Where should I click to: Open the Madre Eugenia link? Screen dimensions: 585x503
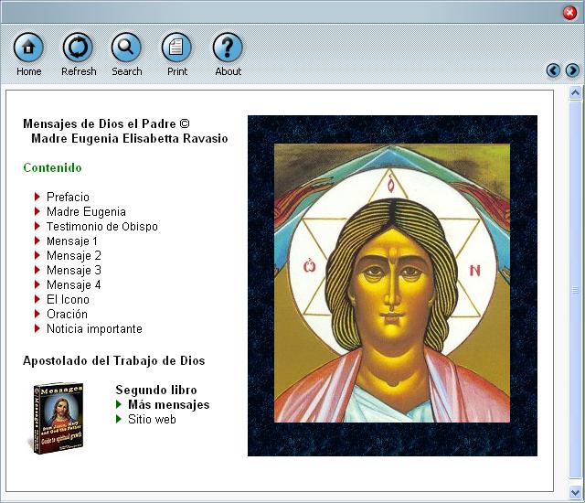[86, 211]
